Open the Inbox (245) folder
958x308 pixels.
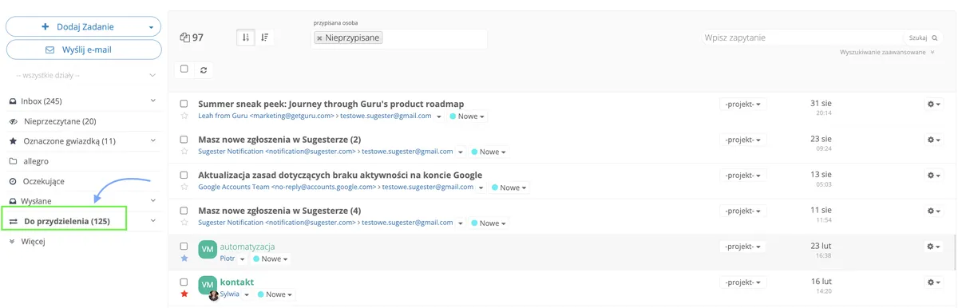(x=42, y=101)
